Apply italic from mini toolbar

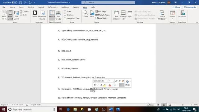pos(98,85)
